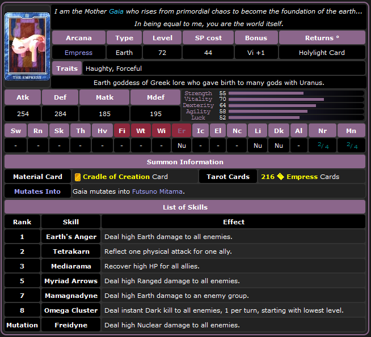Click the Traits header button
Image resolution: width=371 pixels, height=337 pixels.
(67, 69)
